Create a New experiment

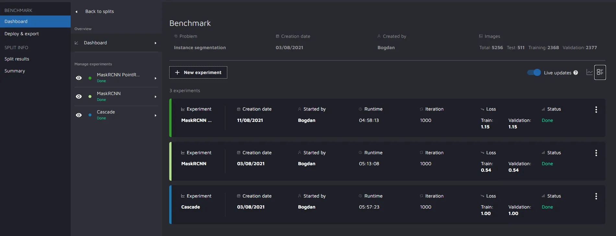tap(198, 72)
